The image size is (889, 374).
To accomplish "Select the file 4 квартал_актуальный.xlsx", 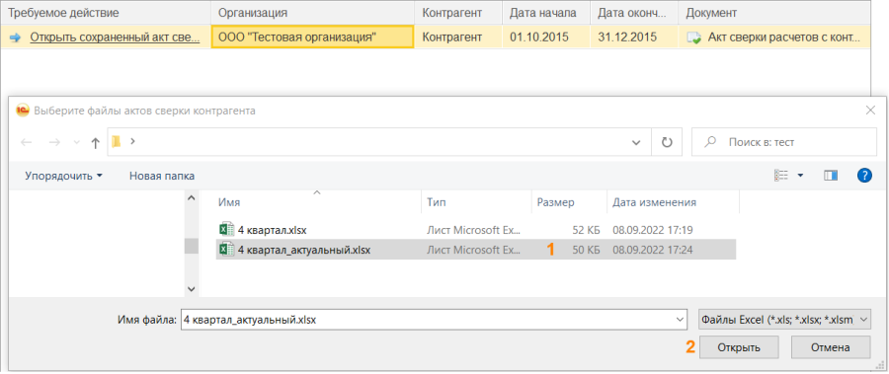I will 476,250.
